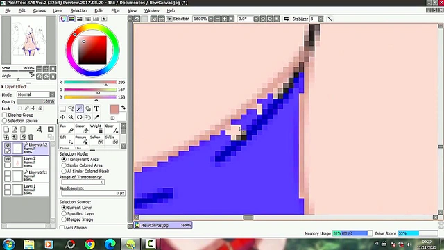Show the Linework1 layer
This screenshot has width=444, height=250.
click(8, 173)
